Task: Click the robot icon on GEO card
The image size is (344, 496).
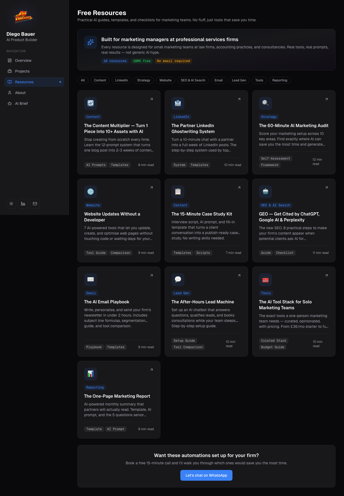Action: click(265, 192)
